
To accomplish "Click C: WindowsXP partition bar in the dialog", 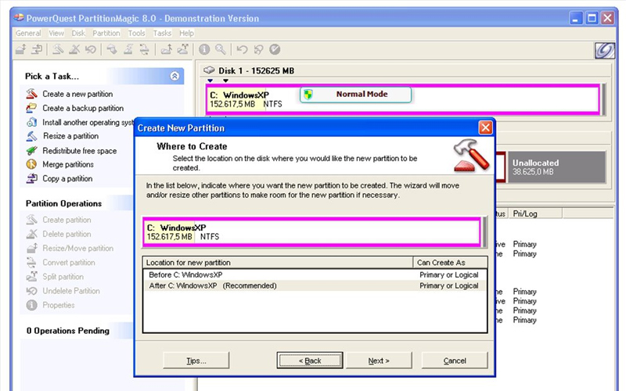I will [311, 231].
